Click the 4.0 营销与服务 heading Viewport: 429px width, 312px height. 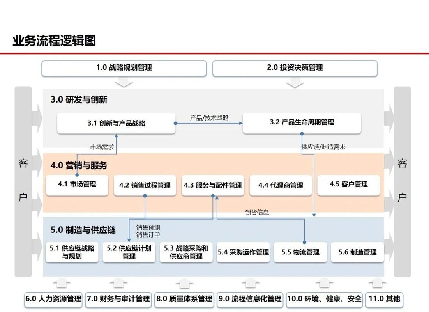click(79, 165)
